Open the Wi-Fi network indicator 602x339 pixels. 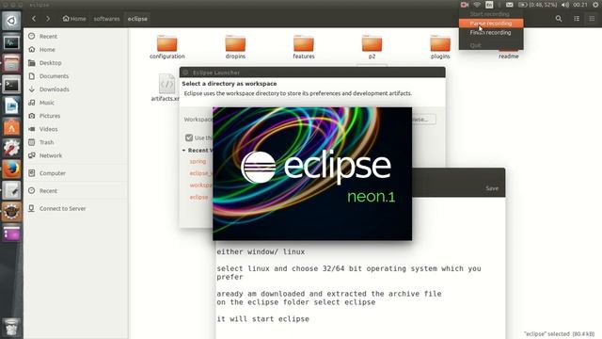click(x=477, y=5)
